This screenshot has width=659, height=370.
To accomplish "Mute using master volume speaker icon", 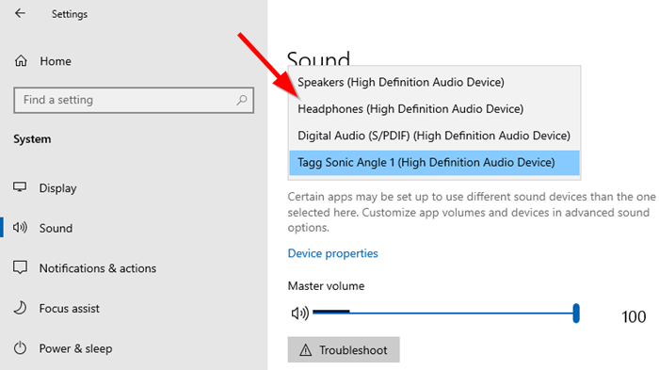I will click(x=299, y=314).
